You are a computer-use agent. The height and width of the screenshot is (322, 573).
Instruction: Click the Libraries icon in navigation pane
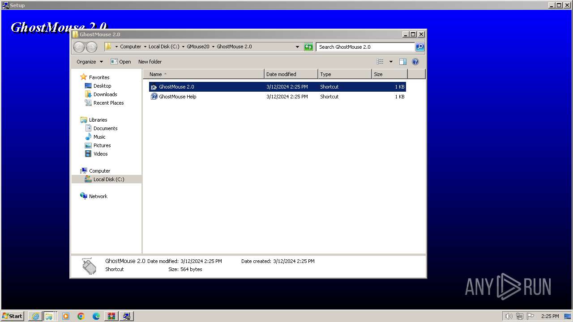pos(84,120)
